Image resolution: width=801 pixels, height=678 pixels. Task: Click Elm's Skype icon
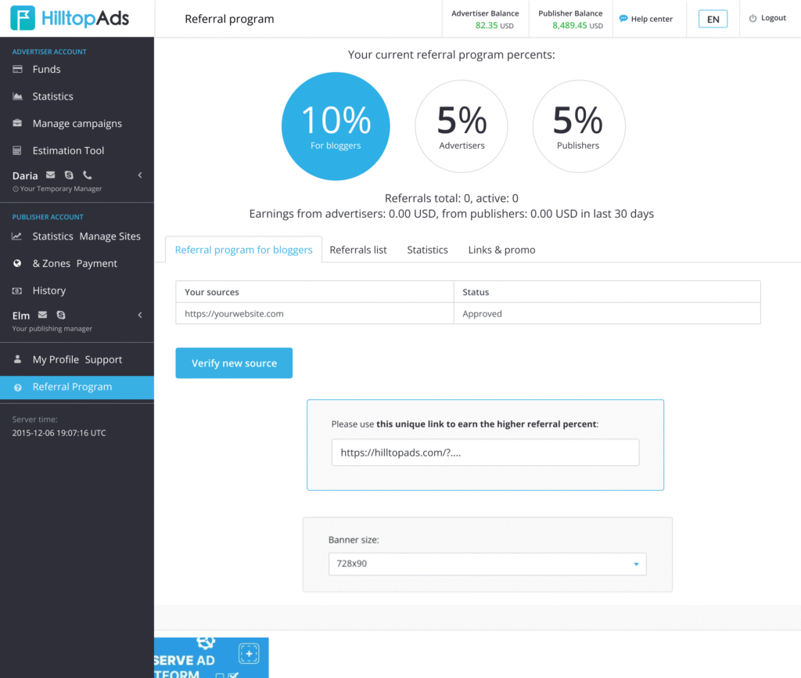(x=60, y=316)
